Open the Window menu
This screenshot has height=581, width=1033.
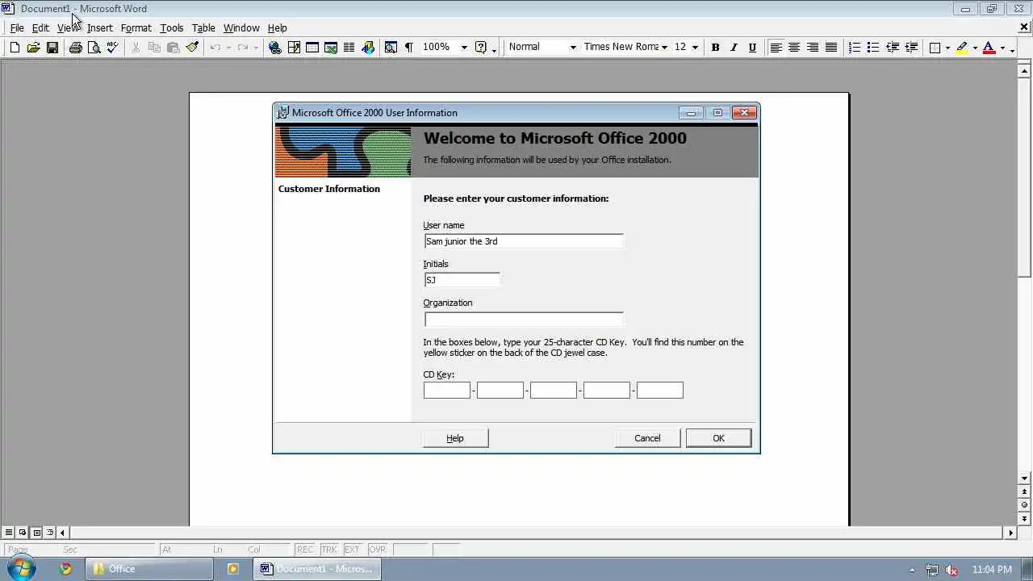(241, 27)
